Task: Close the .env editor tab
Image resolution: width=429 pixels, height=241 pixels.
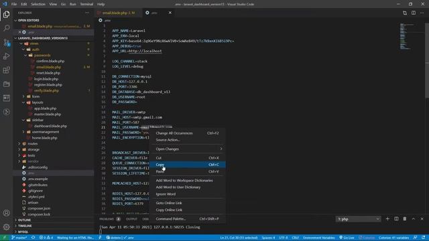Action: click(170, 13)
